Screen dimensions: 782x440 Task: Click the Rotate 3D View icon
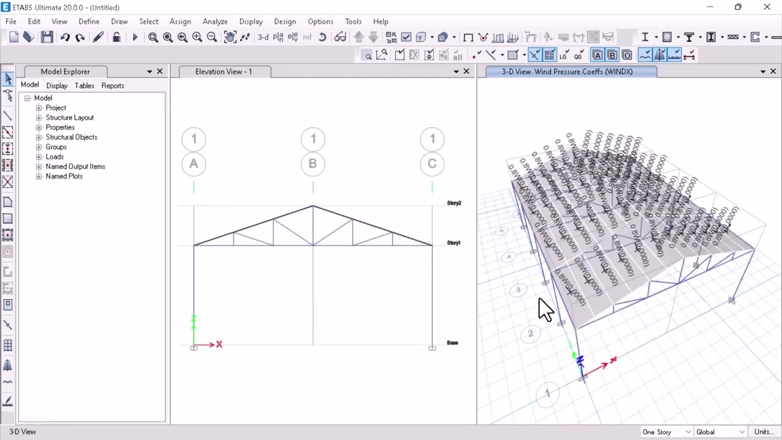322,37
